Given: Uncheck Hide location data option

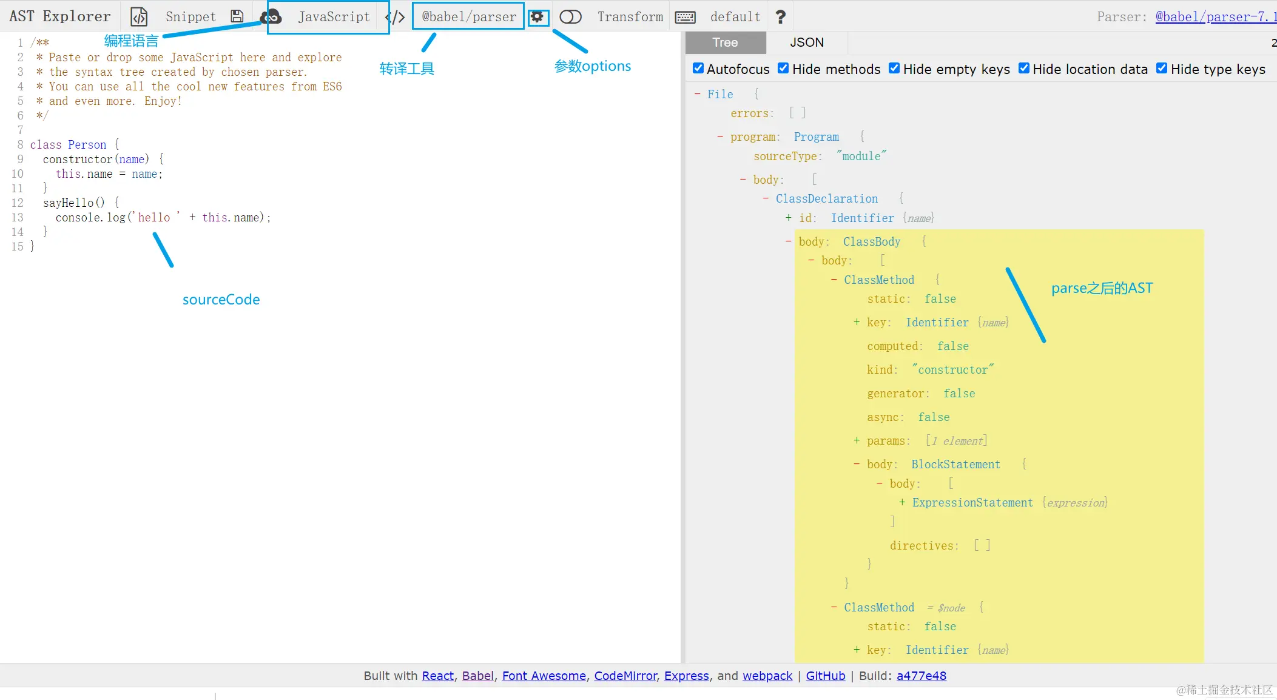Looking at the screenshot, I should coord(1024,69).
